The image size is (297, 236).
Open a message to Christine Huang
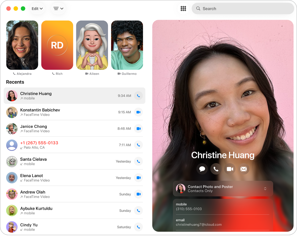[x=202, y=169]
